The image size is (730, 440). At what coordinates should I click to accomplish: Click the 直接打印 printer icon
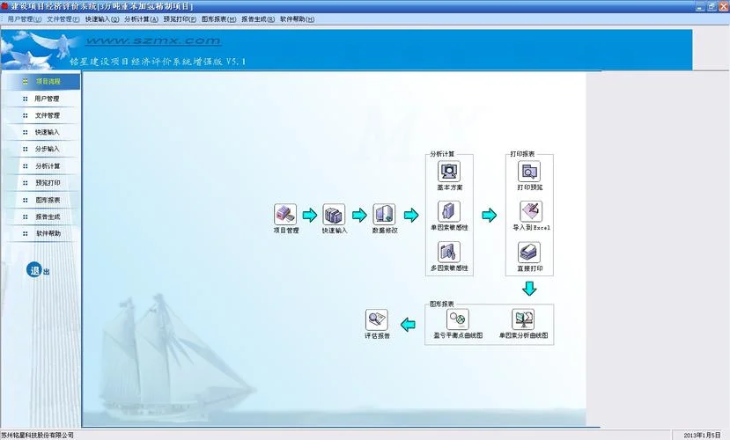click(x=529, y=253)
